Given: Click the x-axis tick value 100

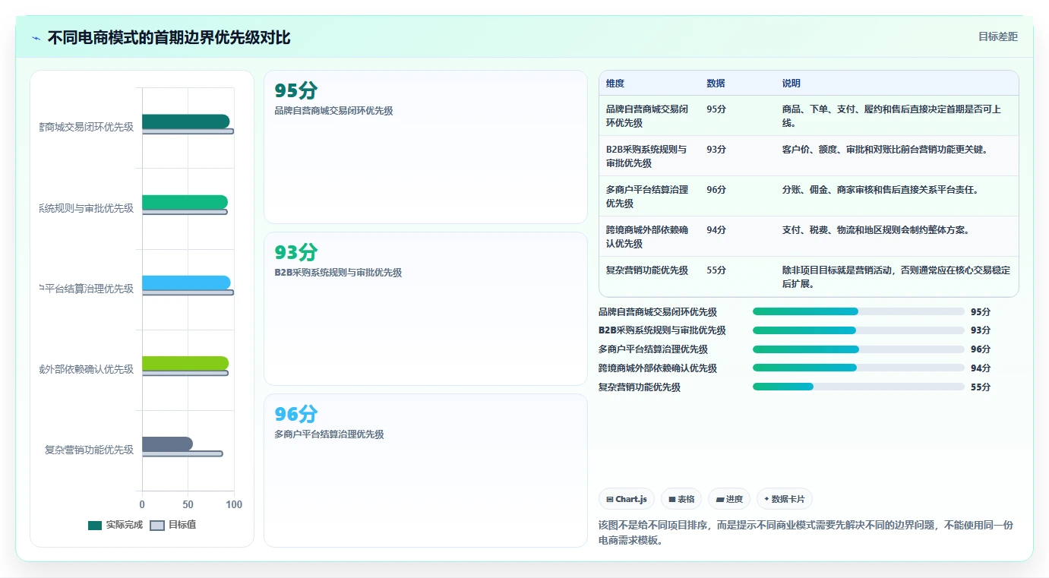Looking at the screenshot, I should coord(234,504).
